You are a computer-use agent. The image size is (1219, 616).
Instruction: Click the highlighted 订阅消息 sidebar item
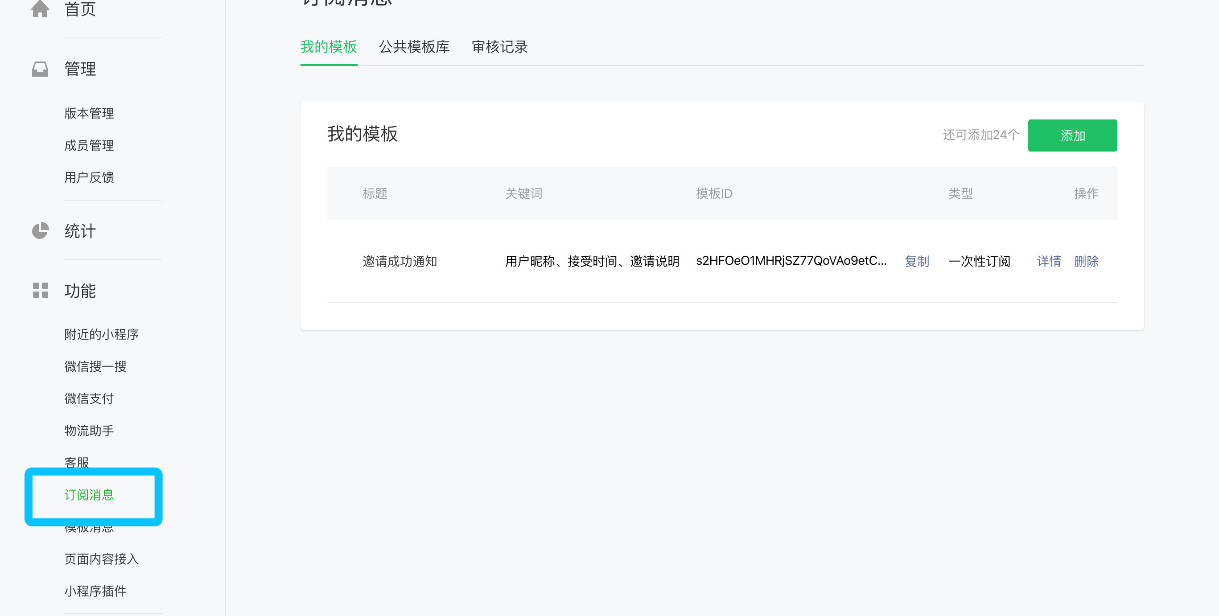tap(89, 495)
